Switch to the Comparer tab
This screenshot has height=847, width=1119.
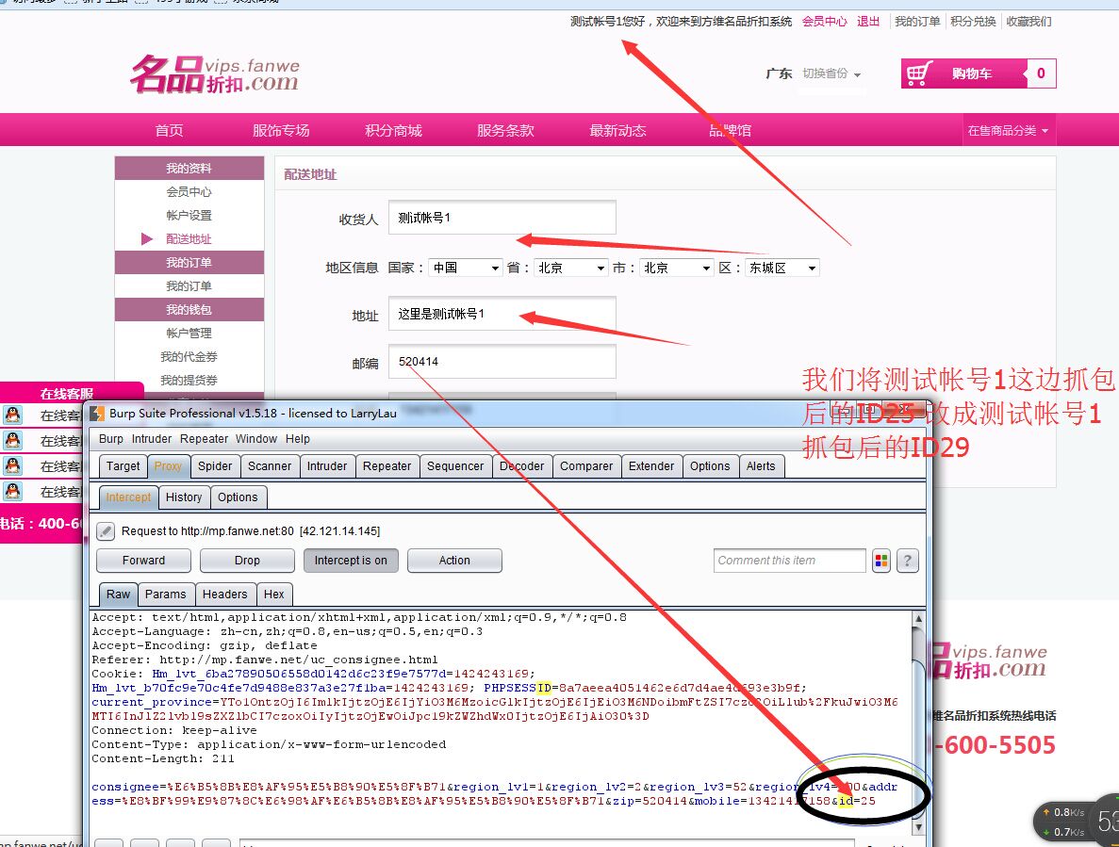(586, 466)
